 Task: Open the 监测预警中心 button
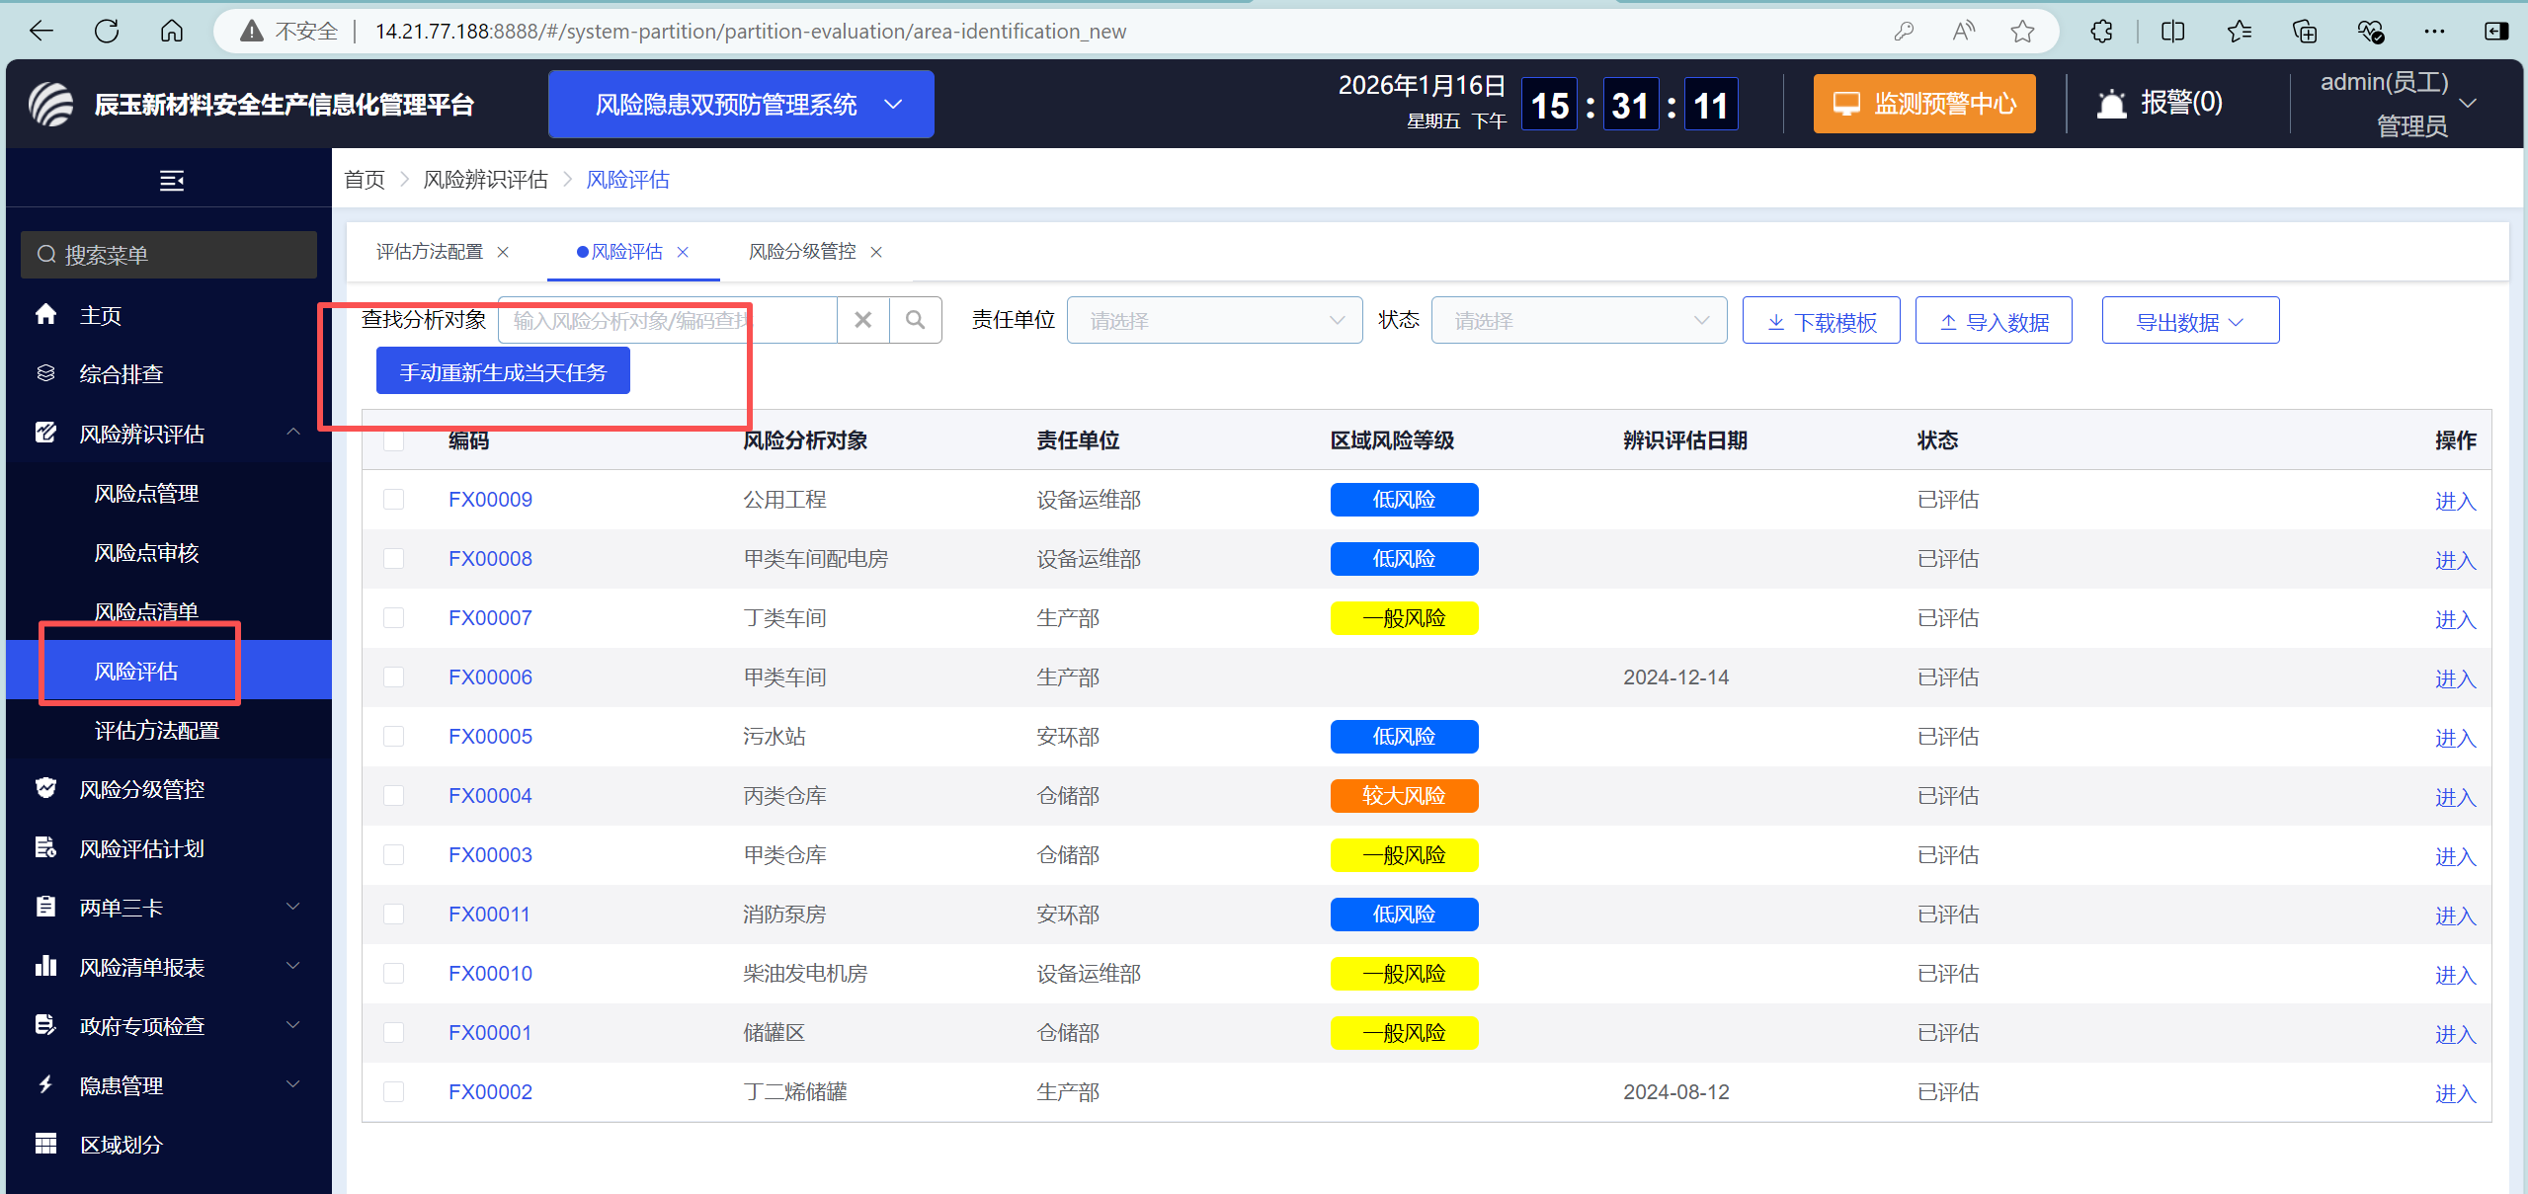pos(1924,104)
